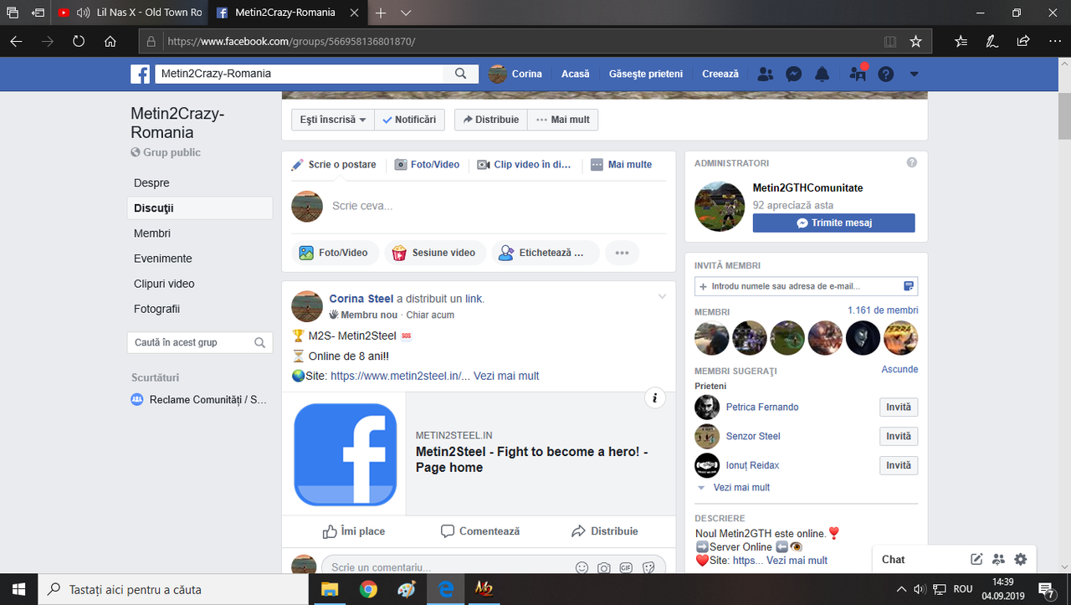Viewport: 1071px width, 605px height.
Task: Open the browser settings and more menu
Action: coord(1053,41)
